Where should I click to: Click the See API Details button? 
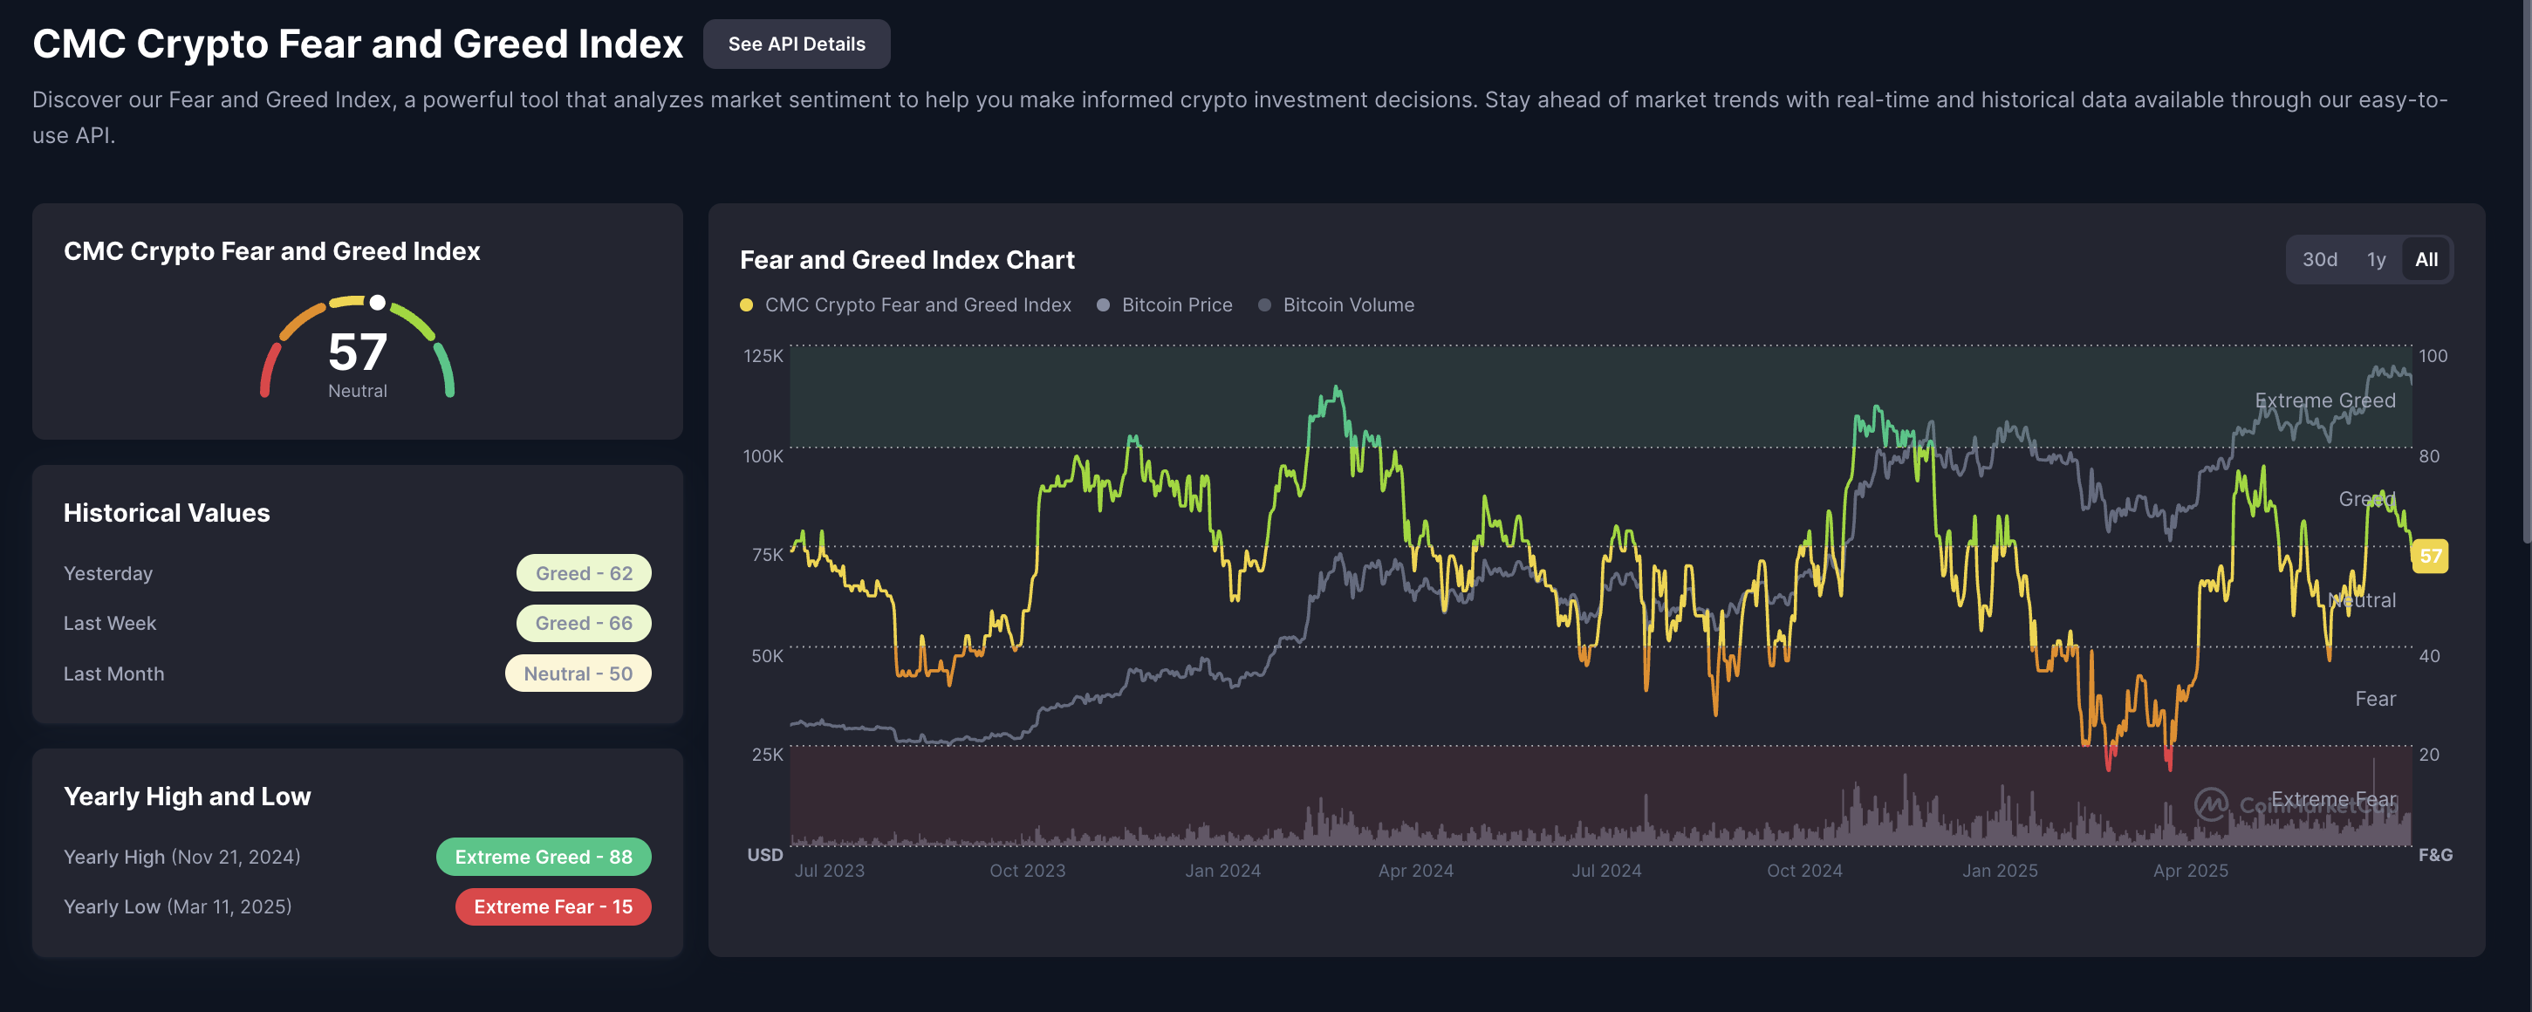797,44
